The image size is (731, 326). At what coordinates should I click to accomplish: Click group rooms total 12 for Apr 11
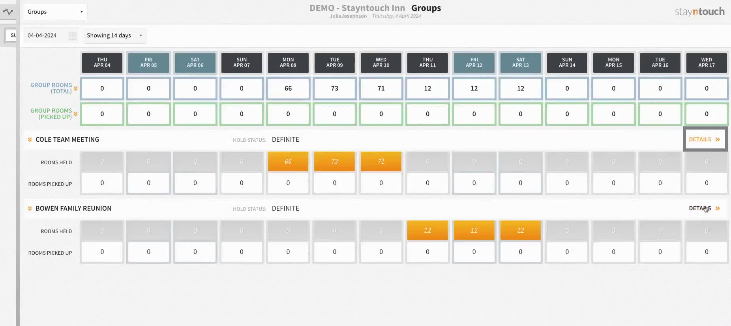point(427,89)
